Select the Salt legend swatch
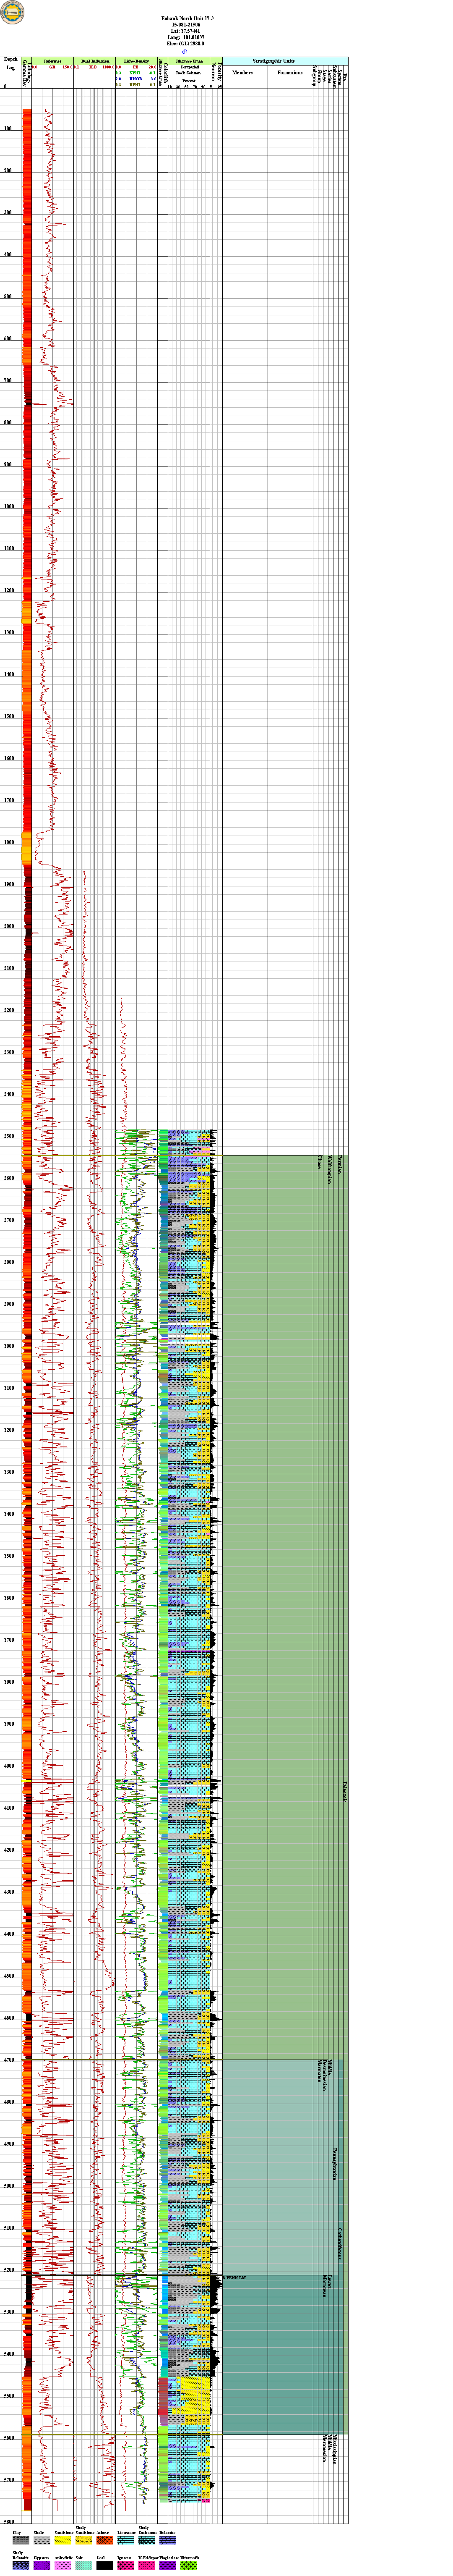This screenshot has height=2576, width=453. (x=83, y=2565)
